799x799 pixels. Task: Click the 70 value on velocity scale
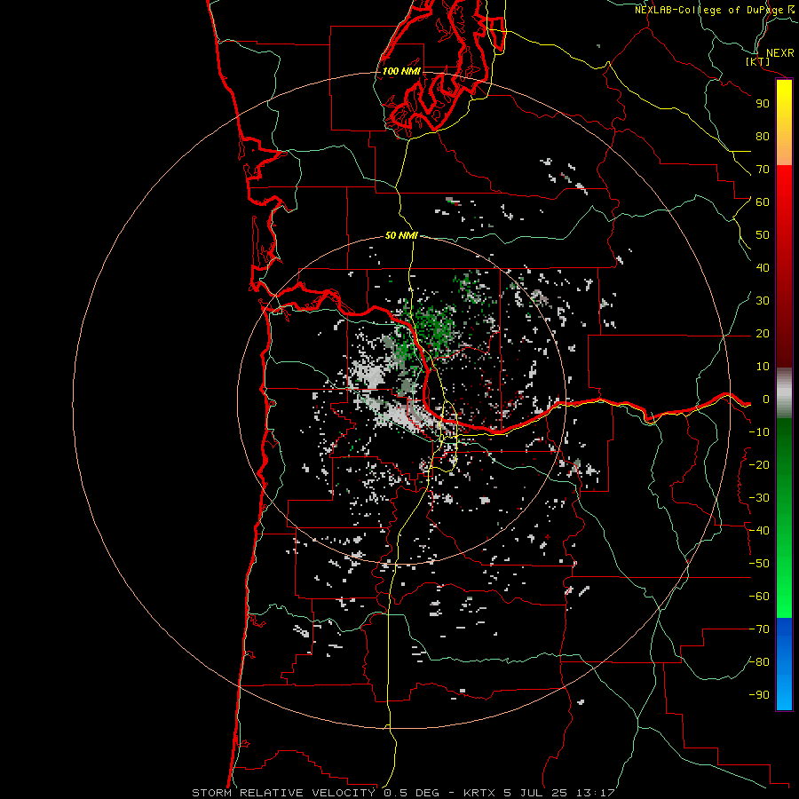point(763,170)
